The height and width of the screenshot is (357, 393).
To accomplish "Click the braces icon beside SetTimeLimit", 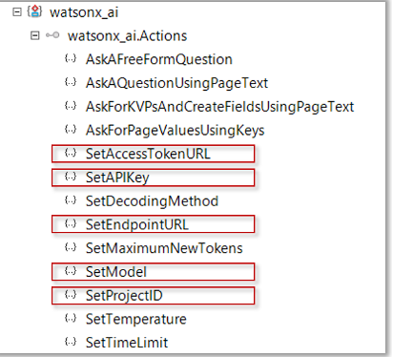I will coord(71,342).
